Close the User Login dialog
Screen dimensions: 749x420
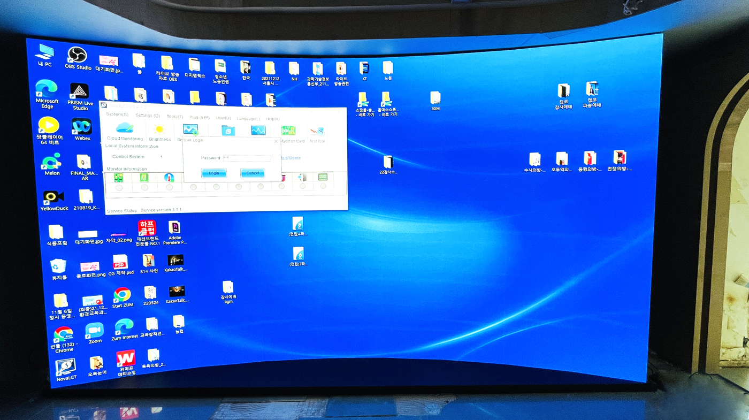tap(276, 141)
